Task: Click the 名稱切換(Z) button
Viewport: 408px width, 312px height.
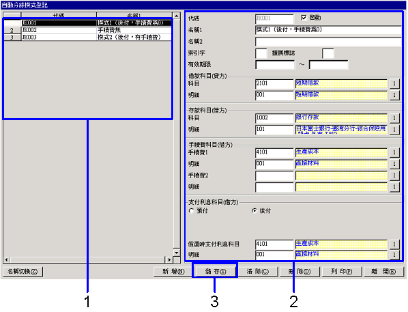Action: click(23, 271)
